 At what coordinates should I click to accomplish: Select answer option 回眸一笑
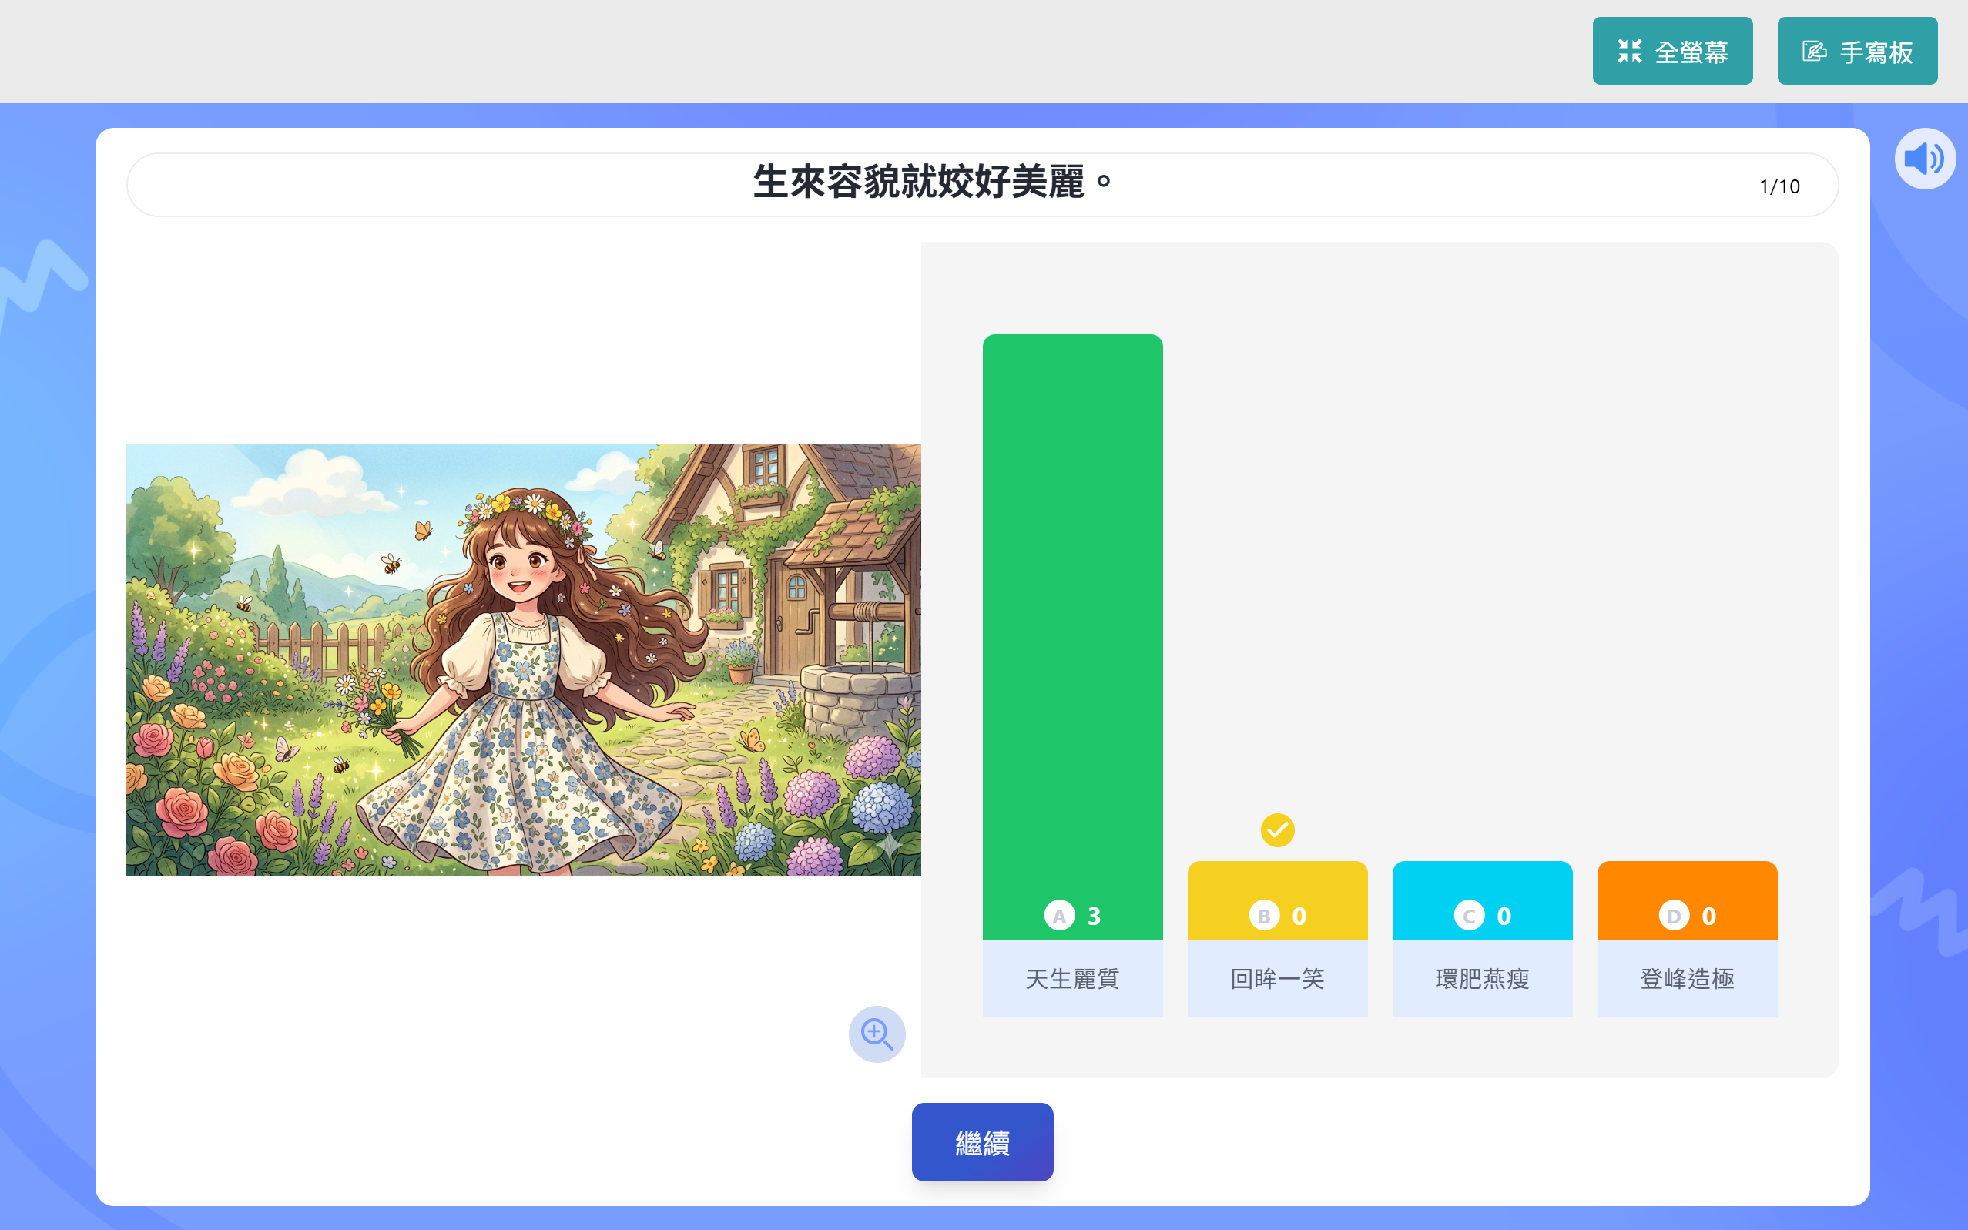click(1277, 978)
